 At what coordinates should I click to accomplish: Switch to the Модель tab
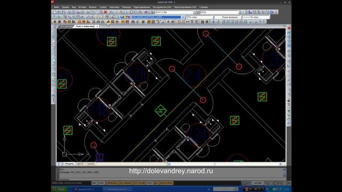pos(69,164)
